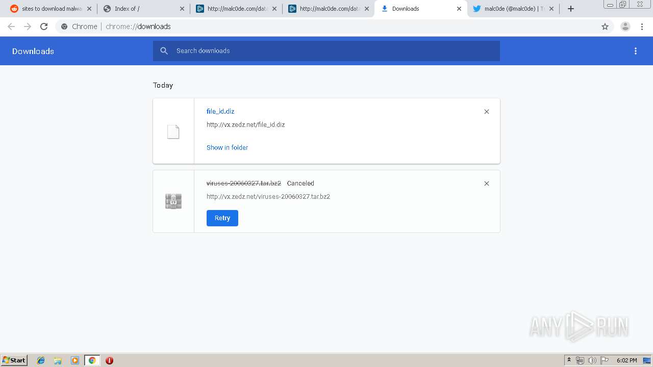Click the Chrome taskbar button
This screenshot has height=367, width=653.
click(x=92, y=360)
